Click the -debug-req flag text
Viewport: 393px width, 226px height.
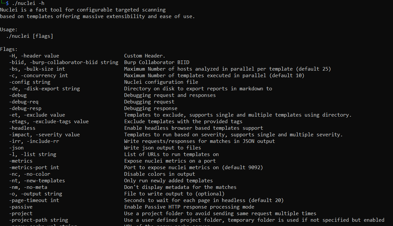pos(24,102)
